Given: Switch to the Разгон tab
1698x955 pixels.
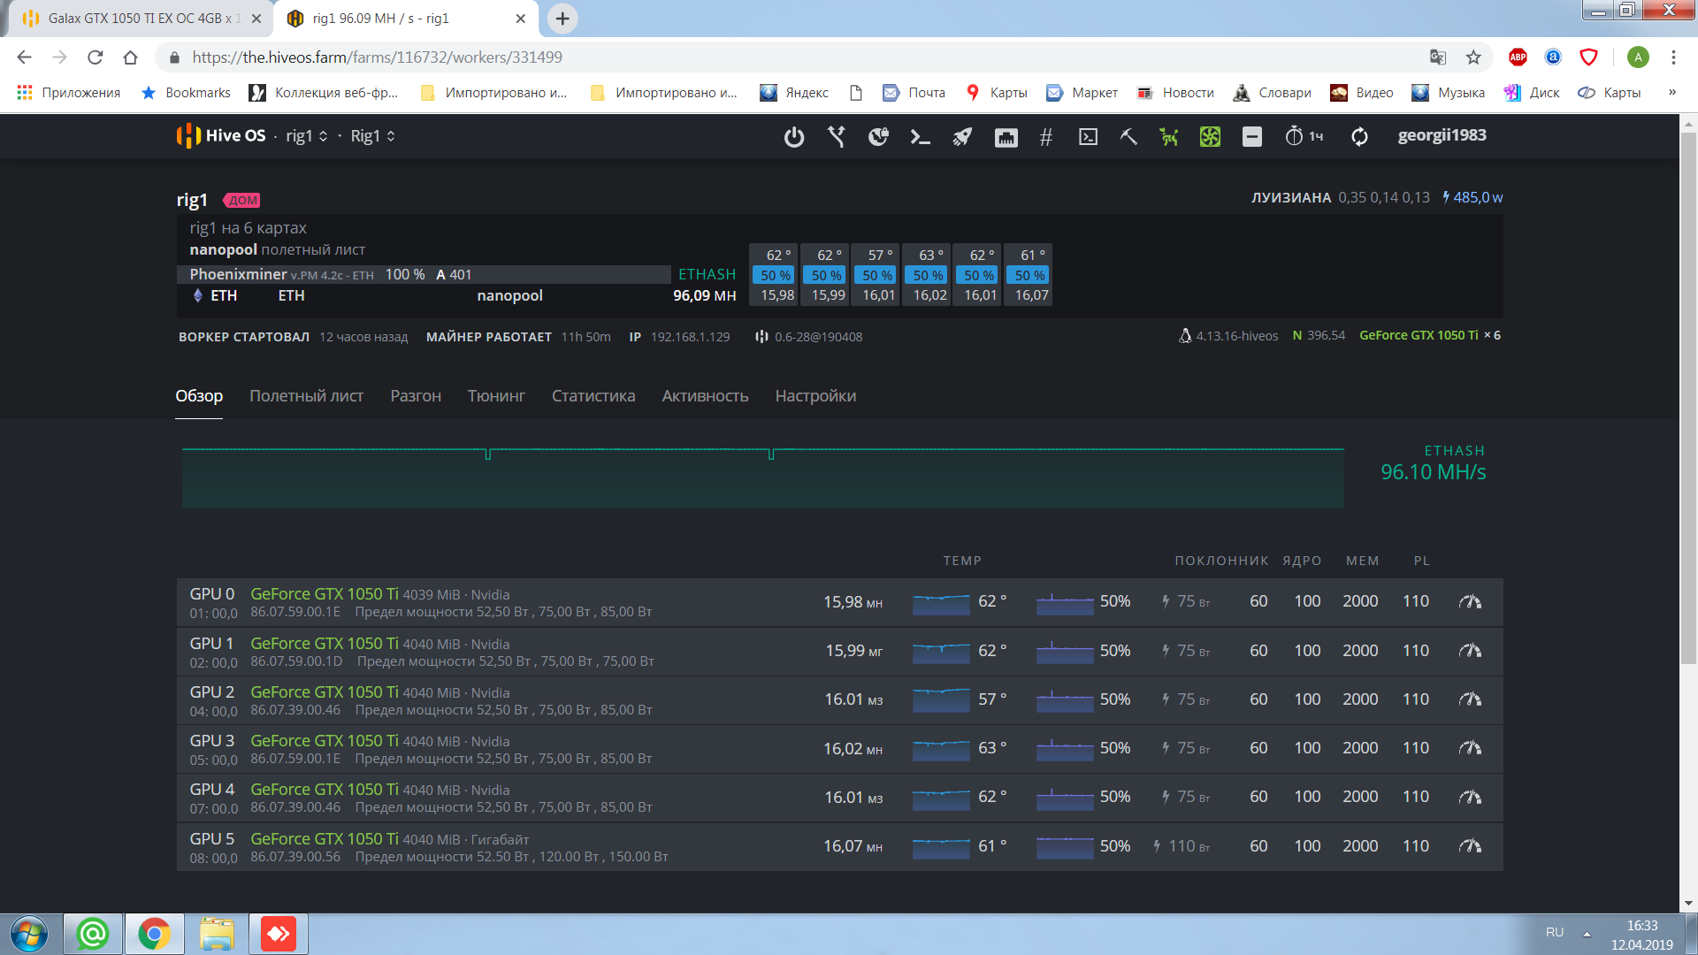Looking at the screenshot, I should click(416, 396).
